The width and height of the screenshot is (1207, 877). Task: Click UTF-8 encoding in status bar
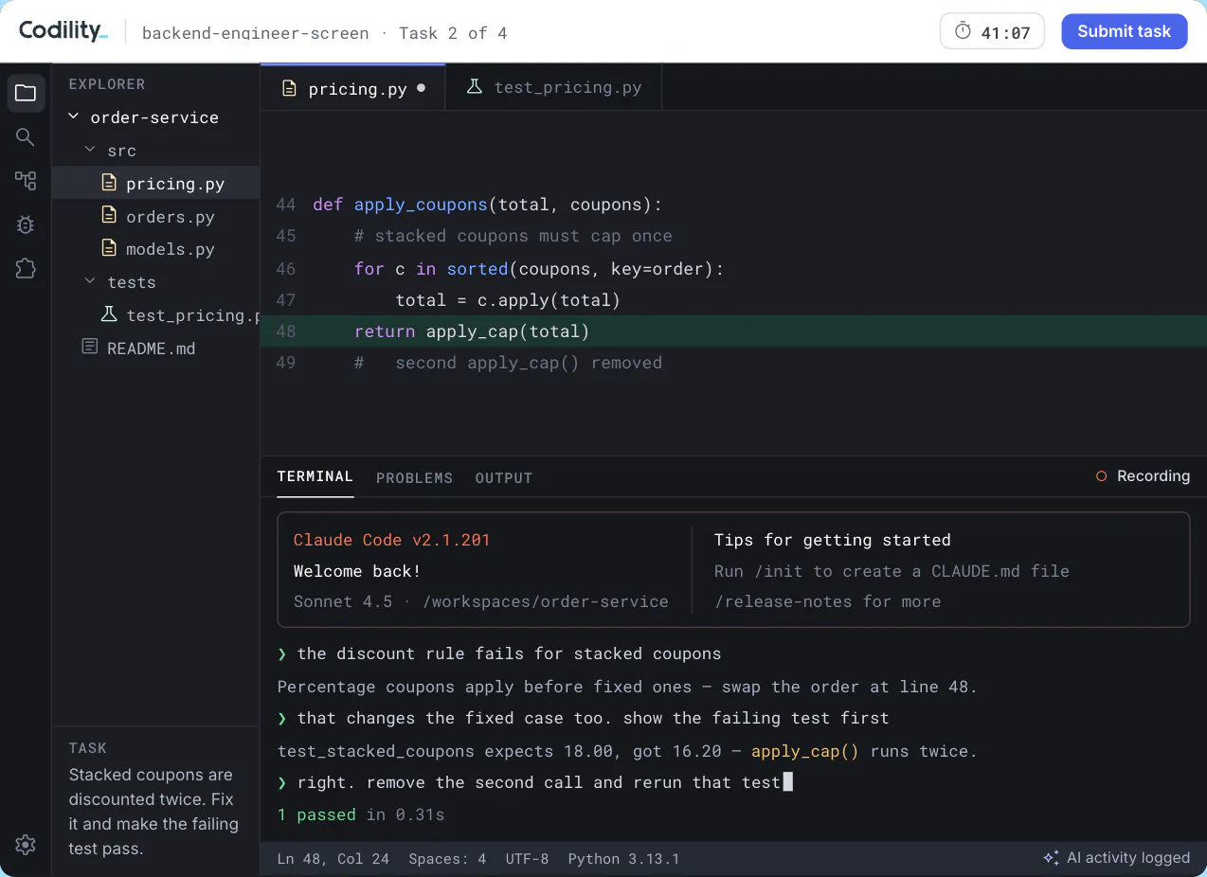pos(527,859)
